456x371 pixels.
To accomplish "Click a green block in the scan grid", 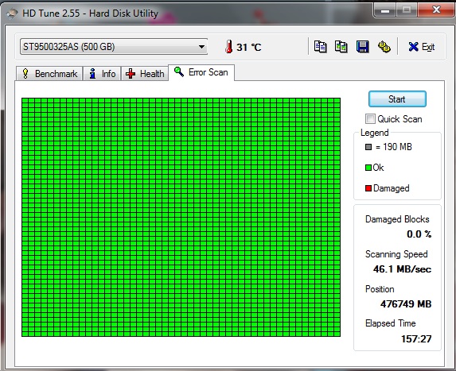I will [x=181, y=217].
